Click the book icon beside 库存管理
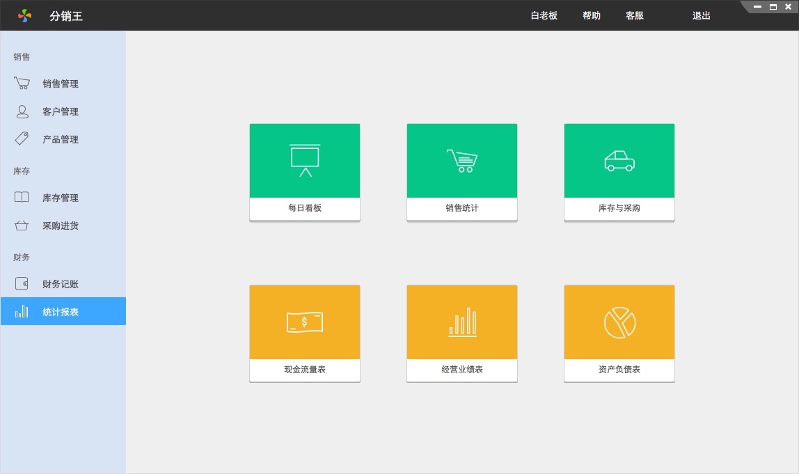 click(22, 198)
